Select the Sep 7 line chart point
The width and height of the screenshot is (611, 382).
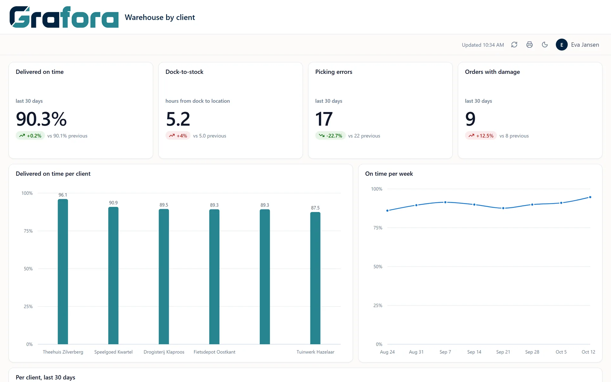click(445, 202)
